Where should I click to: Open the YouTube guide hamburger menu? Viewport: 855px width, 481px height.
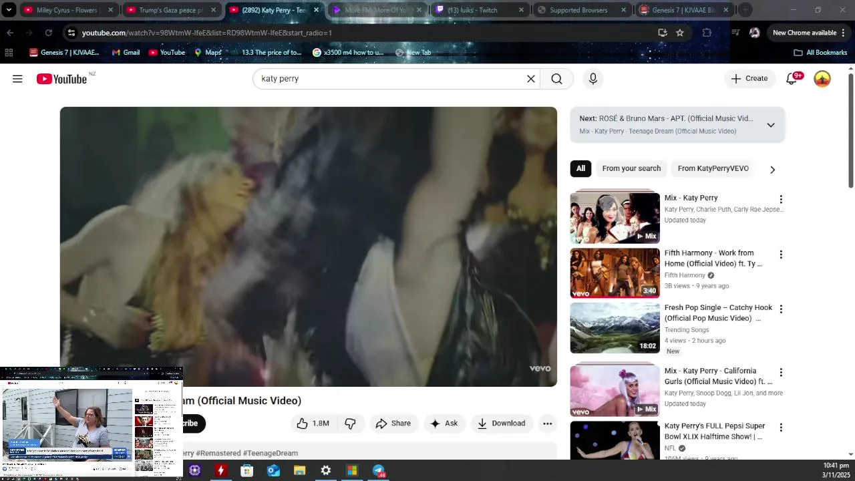17,79
